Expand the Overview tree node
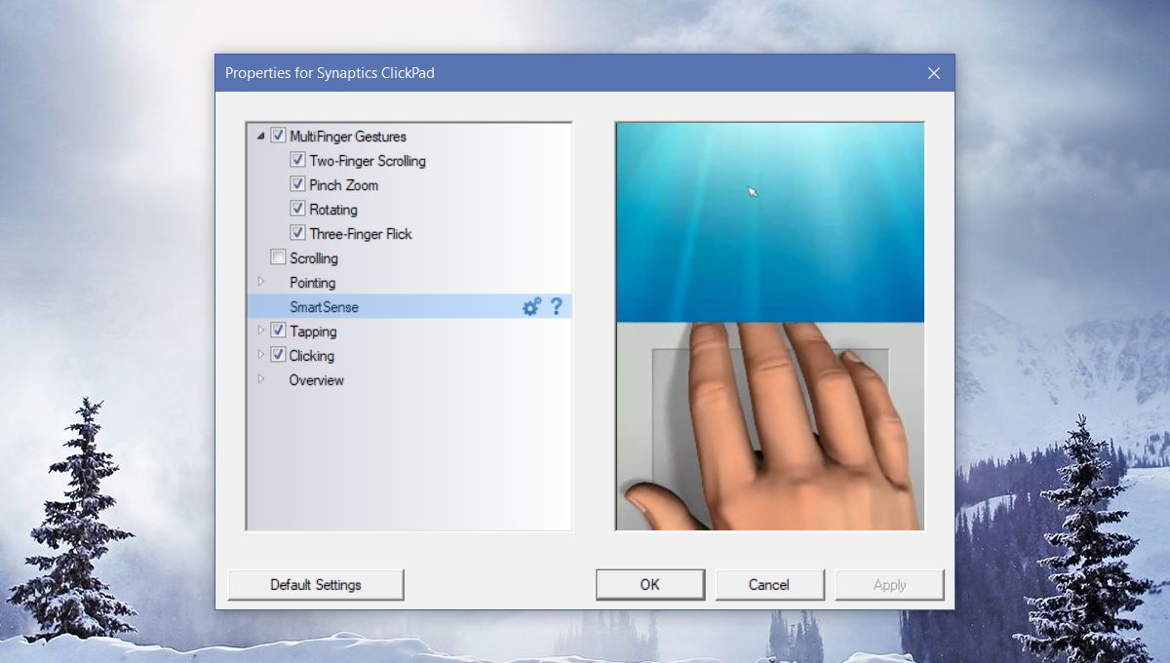The width and height of the screenshot is (1170, 663). coord(260,379)
